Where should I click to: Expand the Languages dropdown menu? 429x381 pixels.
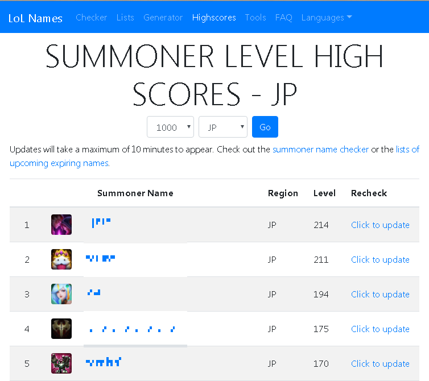327,18
